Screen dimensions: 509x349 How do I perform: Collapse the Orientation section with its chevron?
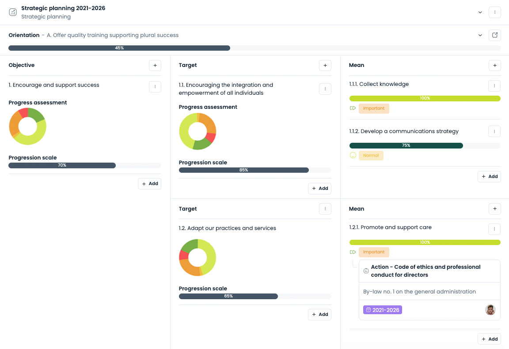click(x=480, y=35)
